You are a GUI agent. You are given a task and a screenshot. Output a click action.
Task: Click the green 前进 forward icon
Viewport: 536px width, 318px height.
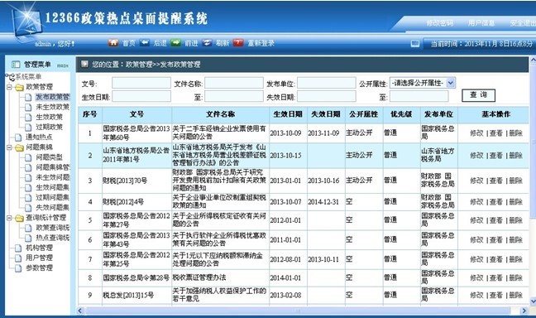pyautogui.click(x=175, y=43)
